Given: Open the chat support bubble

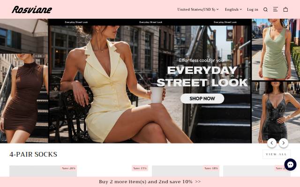Looking at the screenshot, I should click(290, 165).
